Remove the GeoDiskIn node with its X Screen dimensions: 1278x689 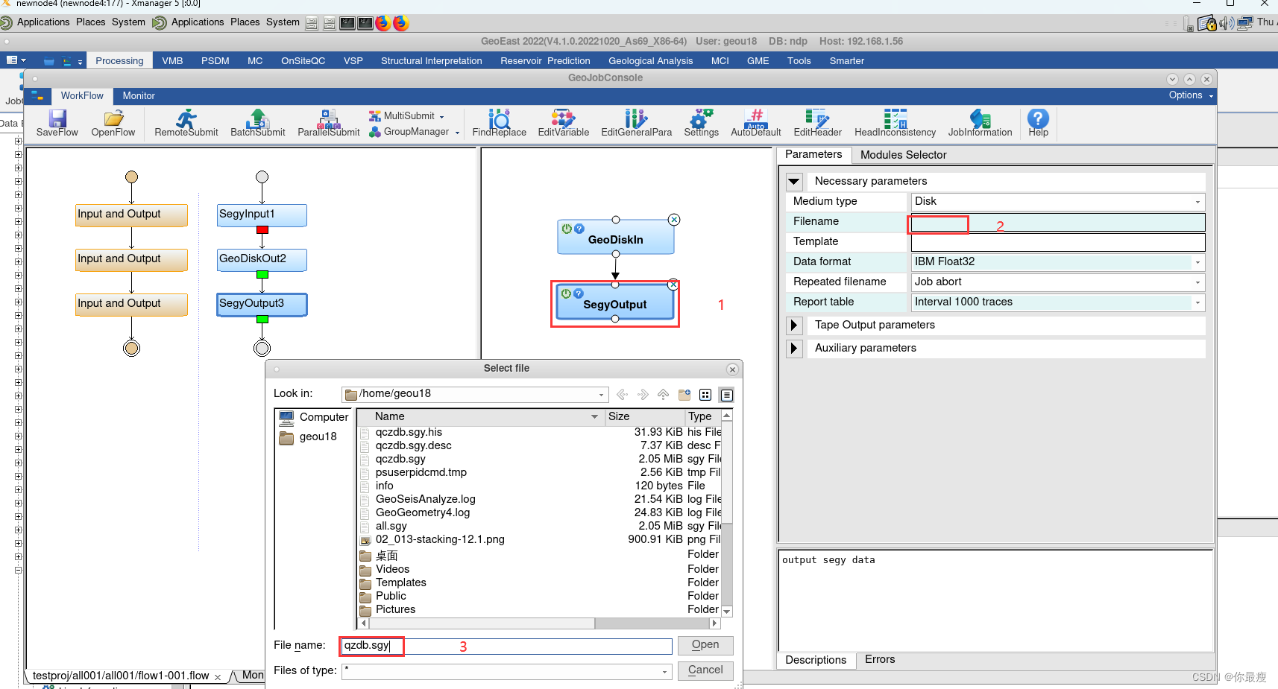(674, 220)
